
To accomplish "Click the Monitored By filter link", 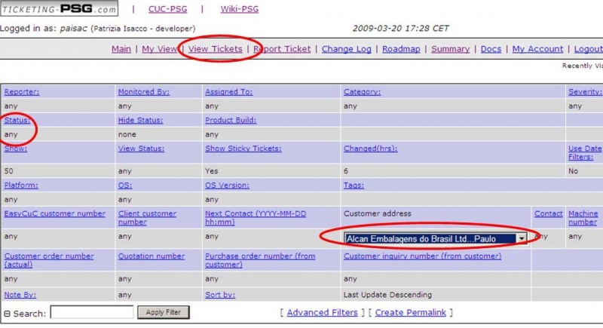I will coord(144,92).
